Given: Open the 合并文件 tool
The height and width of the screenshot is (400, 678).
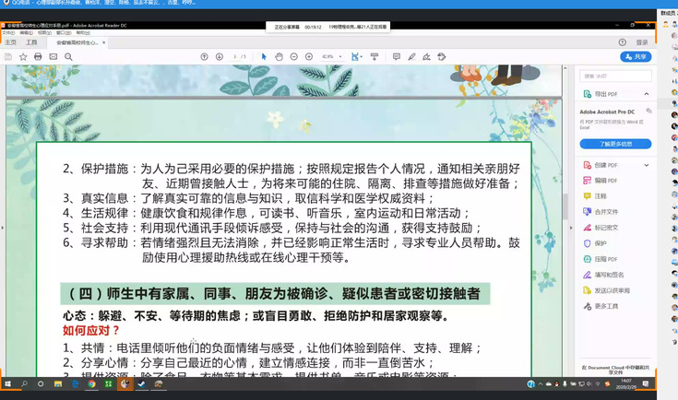Looking at the screenshot, I should click(606, 211).
